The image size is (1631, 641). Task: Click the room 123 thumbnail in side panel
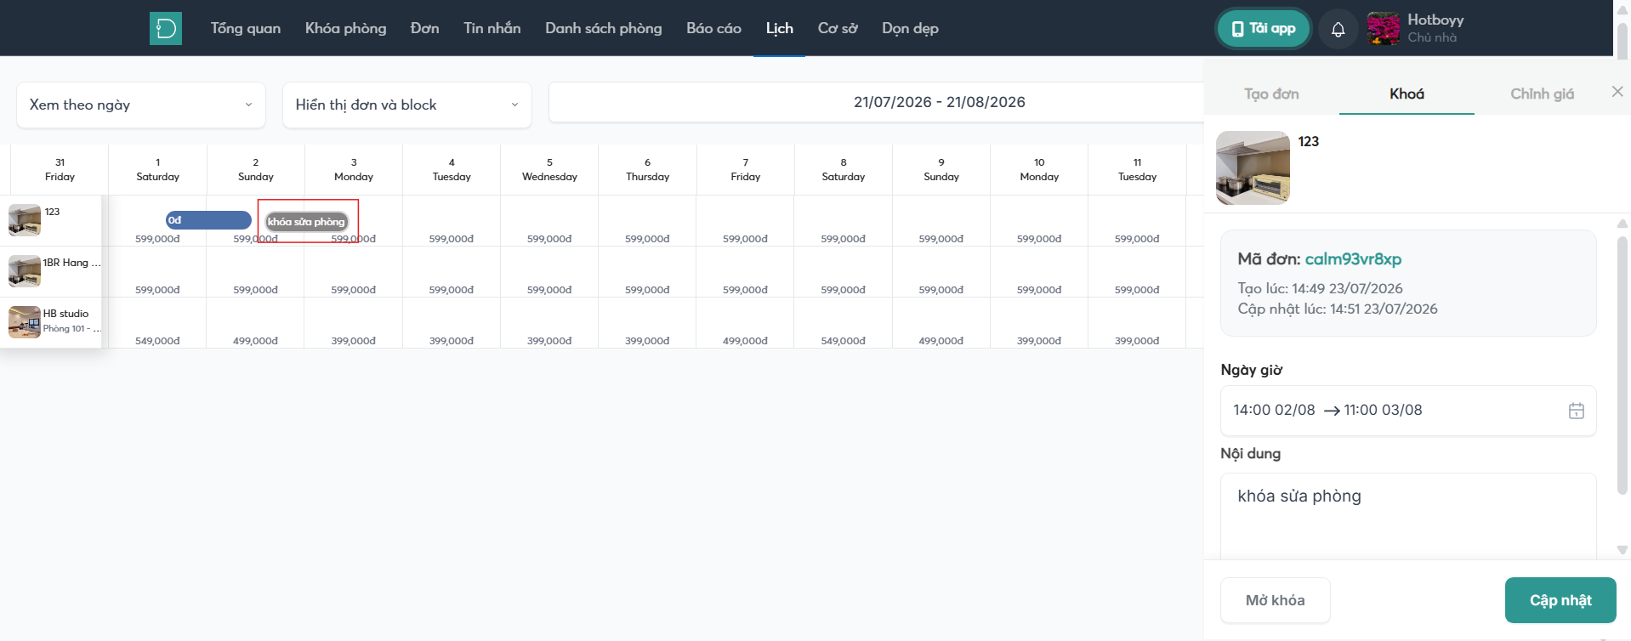[x=1253, y=167]
